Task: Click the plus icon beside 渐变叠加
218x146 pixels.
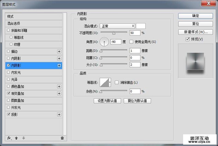Action: pyautogui.click(x=59, y=94)
